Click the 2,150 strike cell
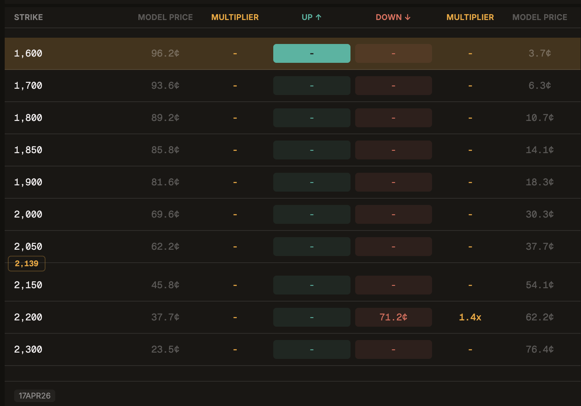The height and width of the screenshot is (406, 581). coord(28,285)
